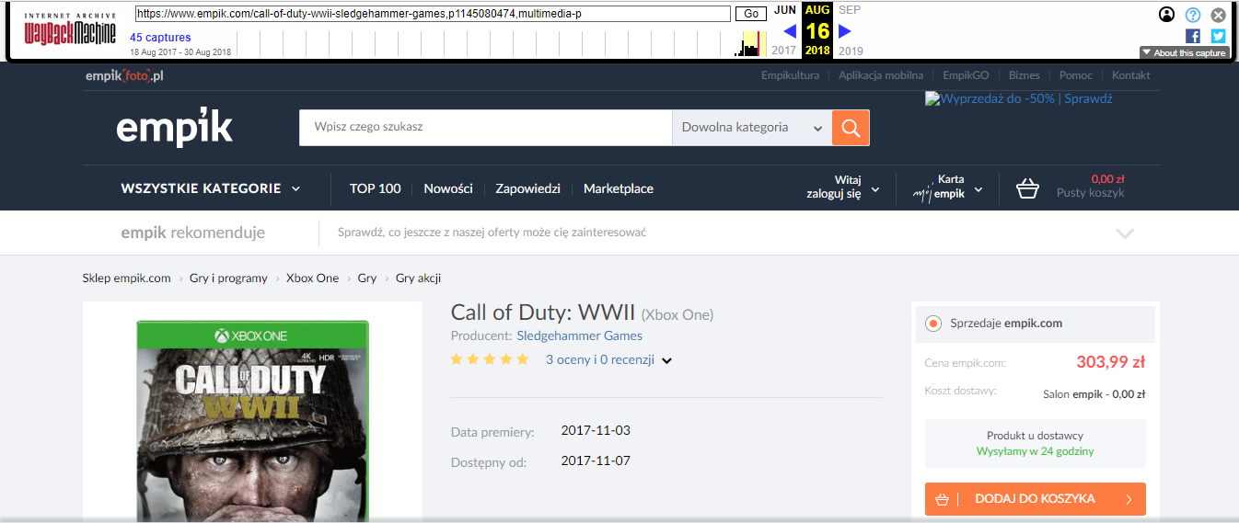1239x523 pixels.
Task: Close the Wayback toolbar with the X icon
Action: click(x=1219, y=15)
